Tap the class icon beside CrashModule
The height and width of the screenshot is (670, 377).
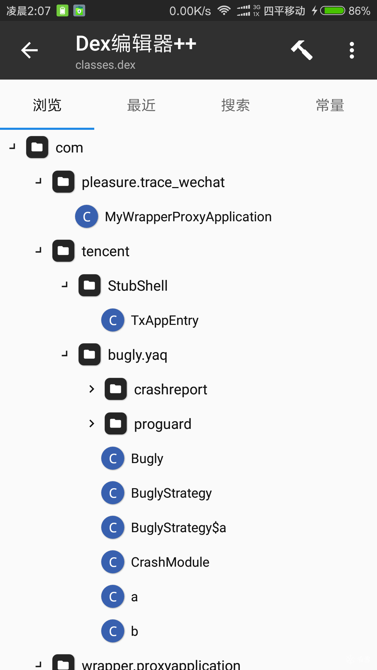113,562
